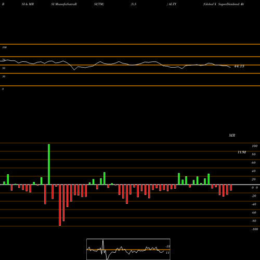Click the white RSI line's right end

[230, 67]
